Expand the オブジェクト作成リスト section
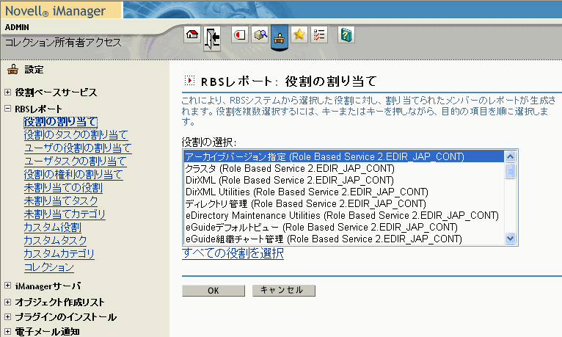Viewport: 562px width, 337px height. [7, 302]
